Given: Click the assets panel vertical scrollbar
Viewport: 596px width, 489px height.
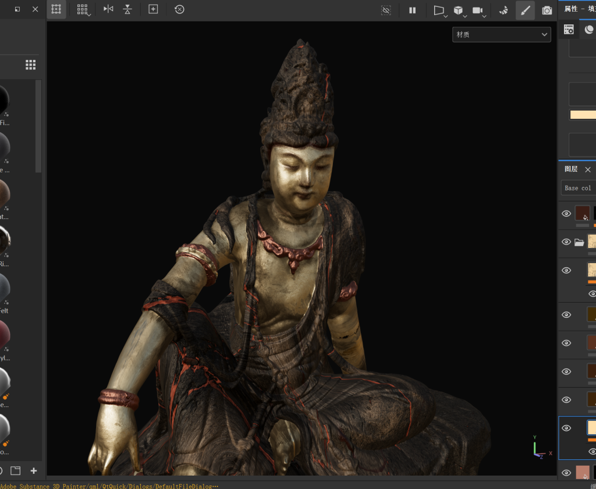Looking at the screenshot, I should [38, 126].
